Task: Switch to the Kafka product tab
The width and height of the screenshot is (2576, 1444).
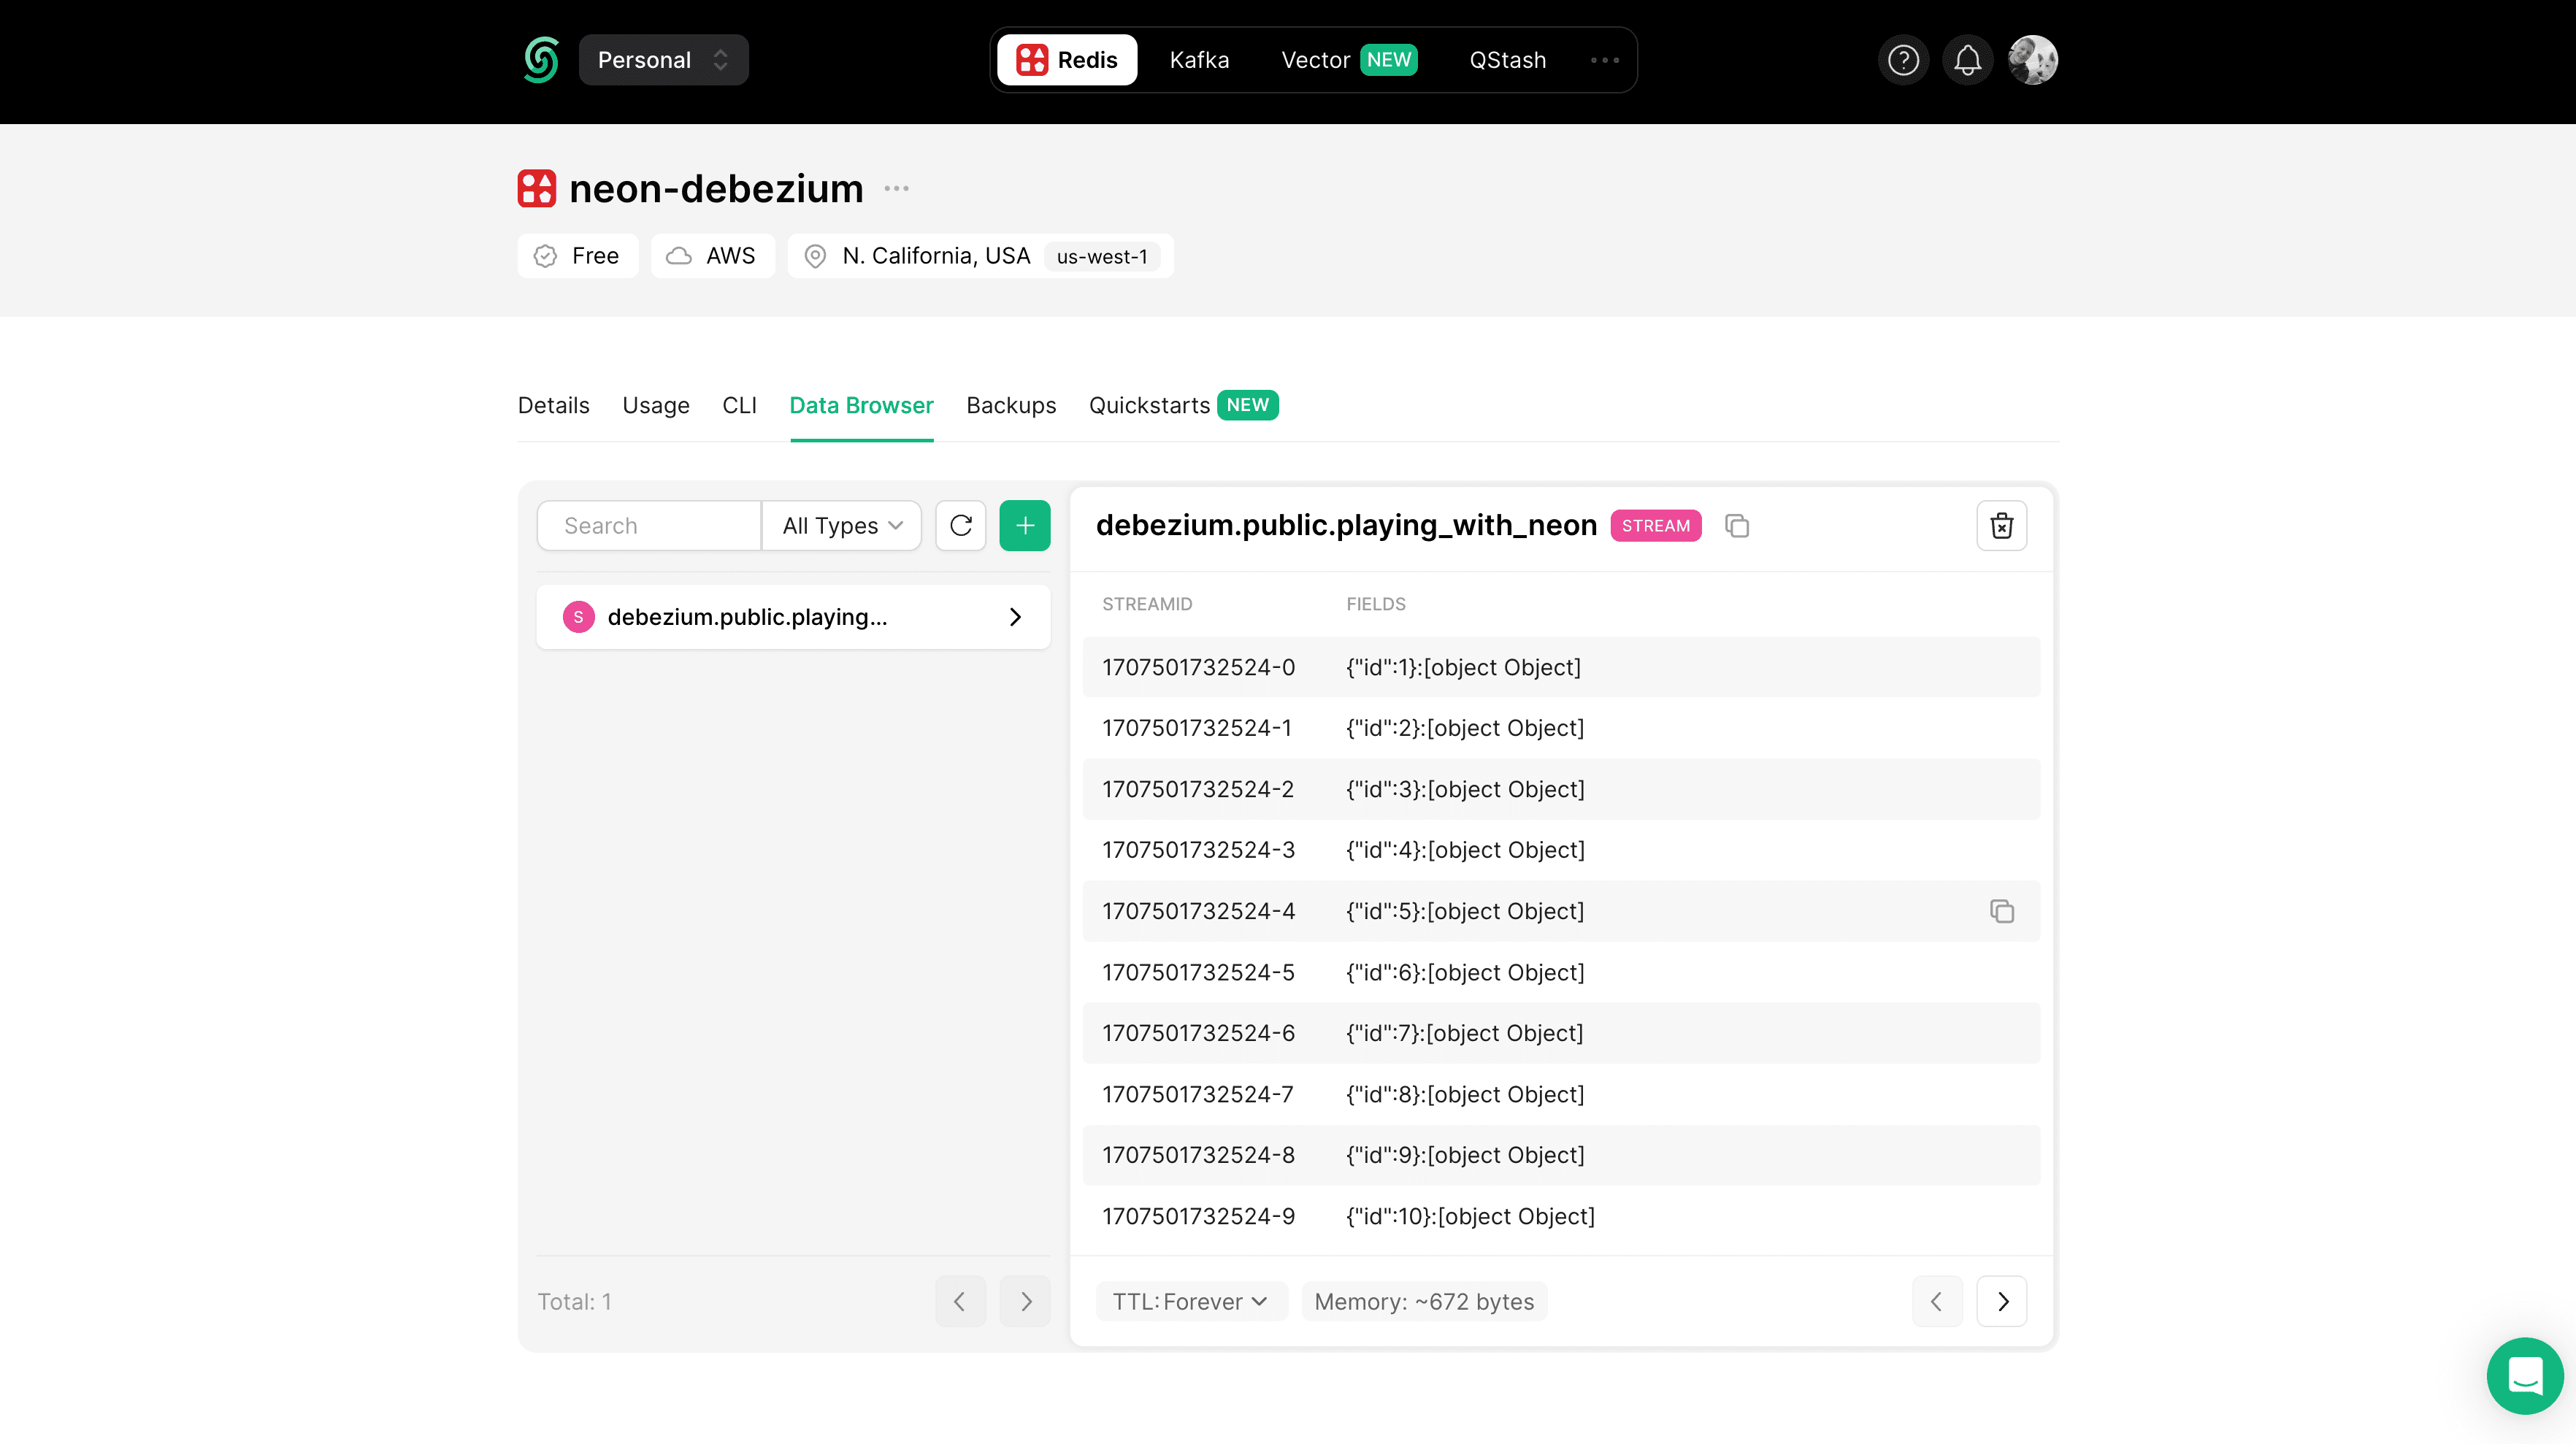Action: 1199,60
